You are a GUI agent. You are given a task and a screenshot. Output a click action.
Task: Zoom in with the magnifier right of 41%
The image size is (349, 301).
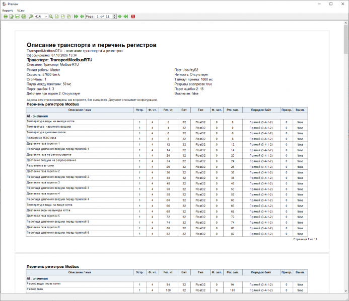[51, 17]
